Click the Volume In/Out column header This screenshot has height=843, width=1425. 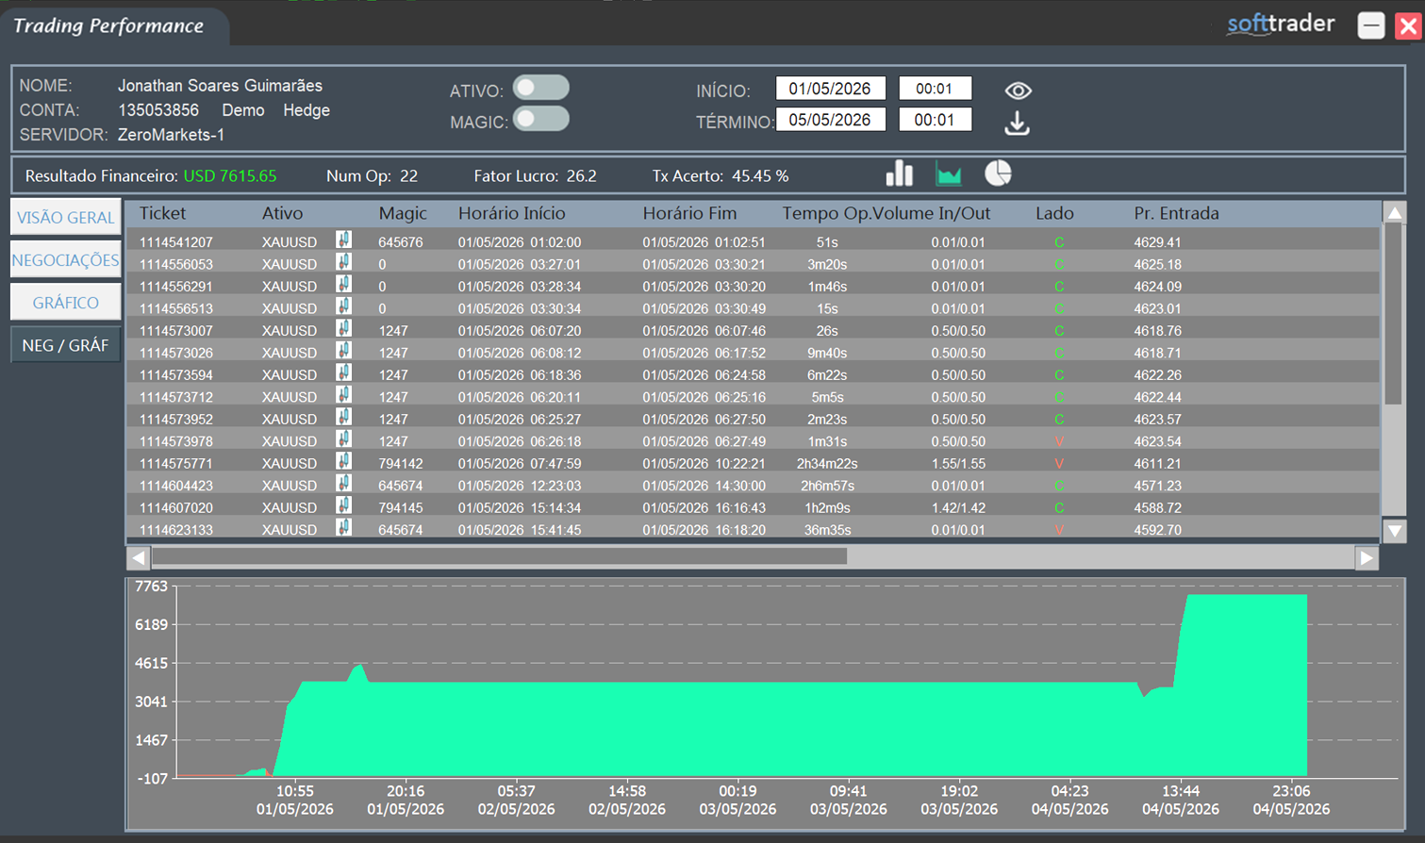[x=932, y=213]
